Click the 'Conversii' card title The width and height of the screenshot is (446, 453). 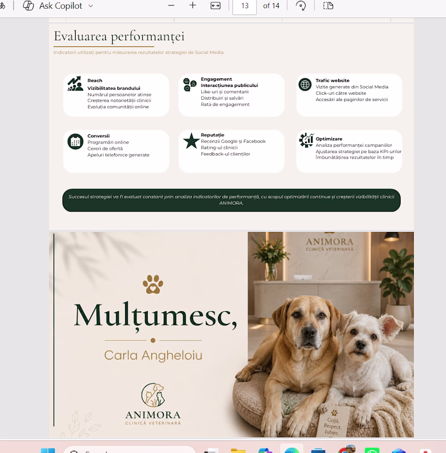click(x=98, y=136)
